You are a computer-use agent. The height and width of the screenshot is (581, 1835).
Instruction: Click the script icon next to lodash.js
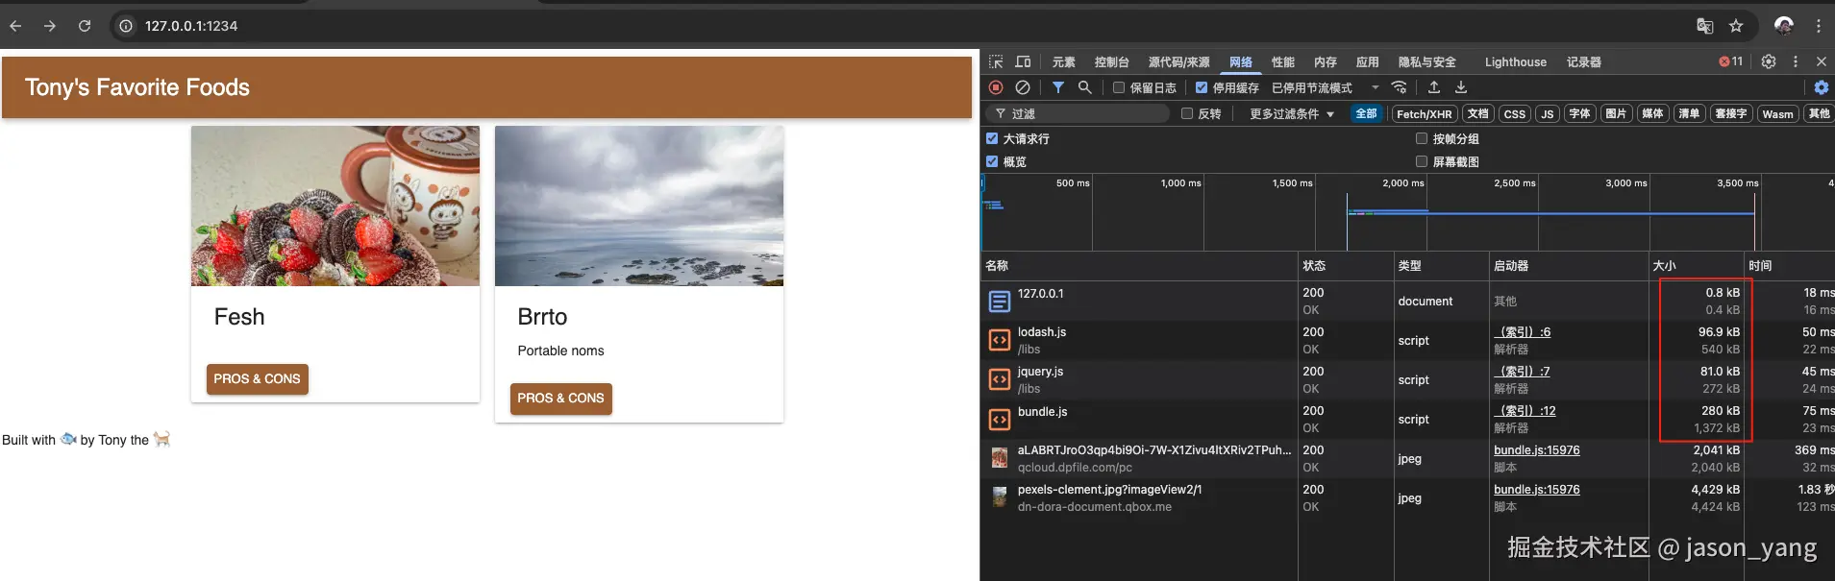(x=1000, y=340)
